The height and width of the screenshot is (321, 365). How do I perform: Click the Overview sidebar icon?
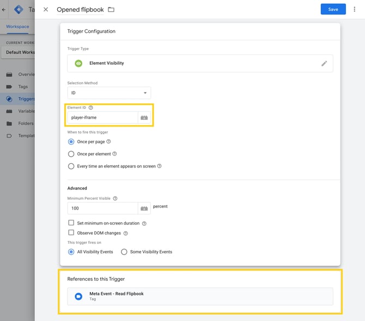tap(9, 75)
